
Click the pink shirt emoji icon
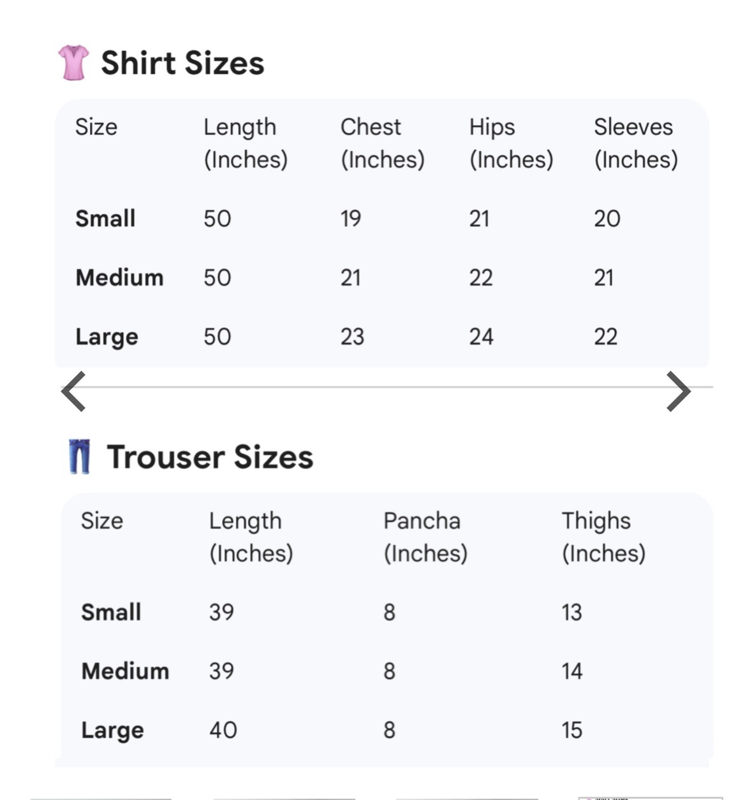coord(73,62)
